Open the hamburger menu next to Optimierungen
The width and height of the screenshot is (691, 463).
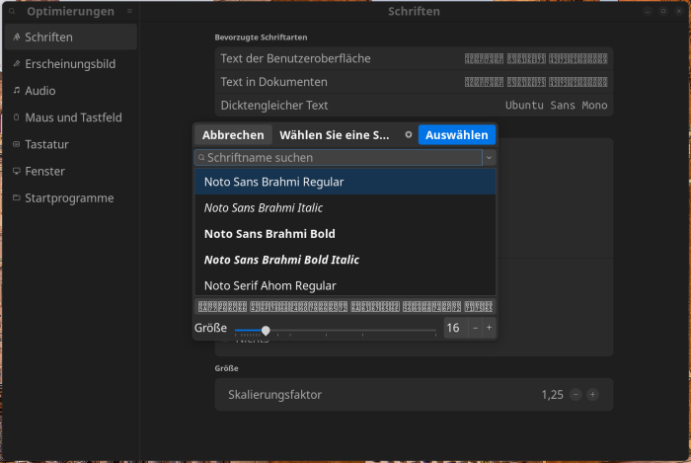pyautogui.click(x=129, y=11)
